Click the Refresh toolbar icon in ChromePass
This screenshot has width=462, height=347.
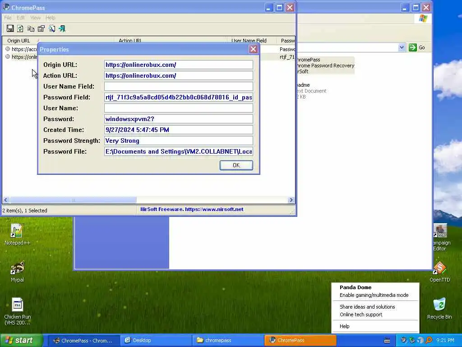[x=20, y=28]
